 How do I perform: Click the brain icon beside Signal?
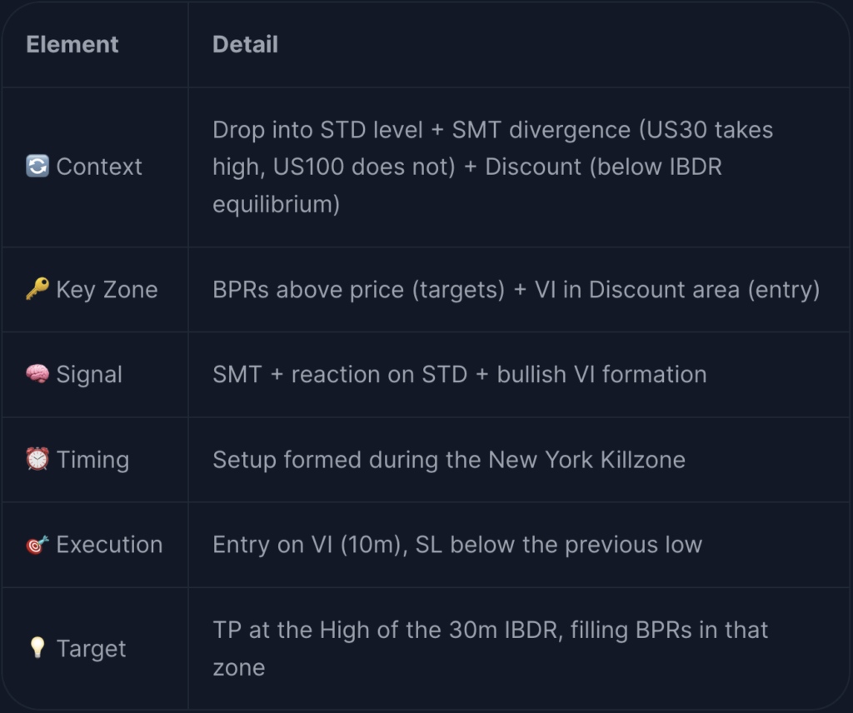tap(37, 374)
